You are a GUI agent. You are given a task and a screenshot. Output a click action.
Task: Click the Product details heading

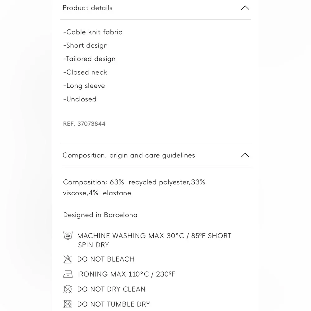click(87, 8)
